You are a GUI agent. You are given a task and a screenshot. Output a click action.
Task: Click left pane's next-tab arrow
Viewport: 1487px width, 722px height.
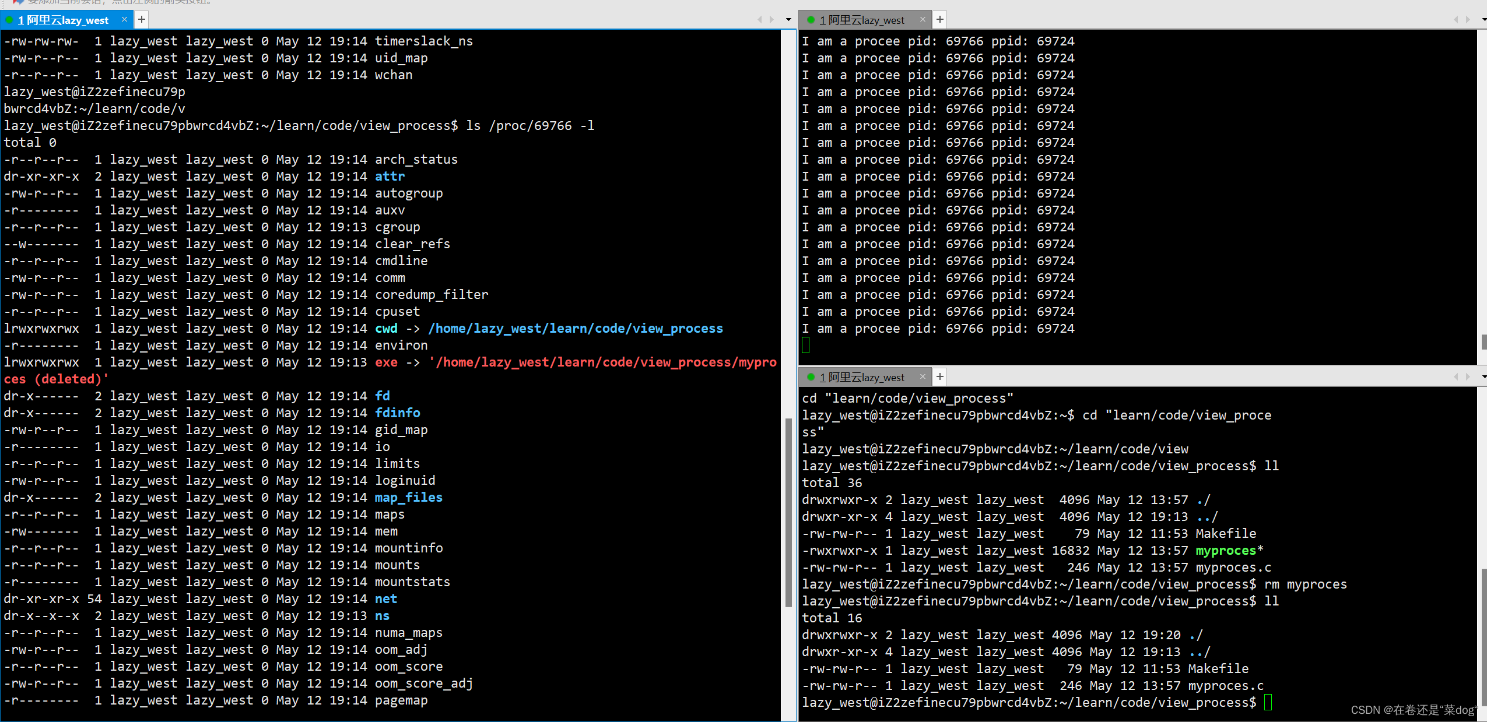click(771, 20)
